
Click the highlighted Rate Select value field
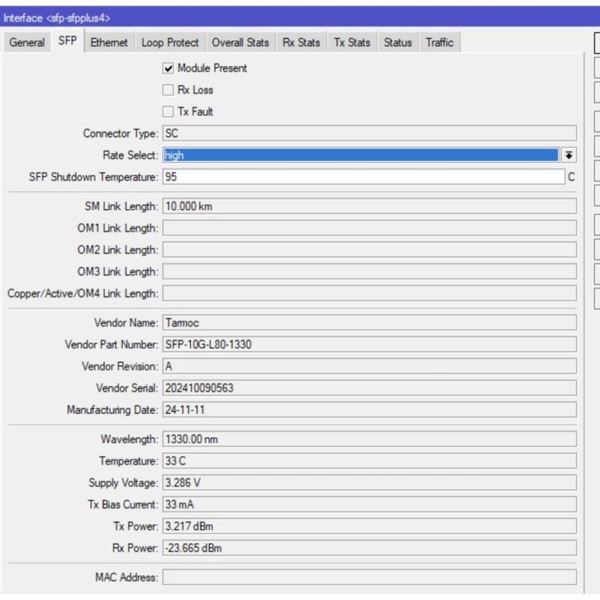(360, 155)
